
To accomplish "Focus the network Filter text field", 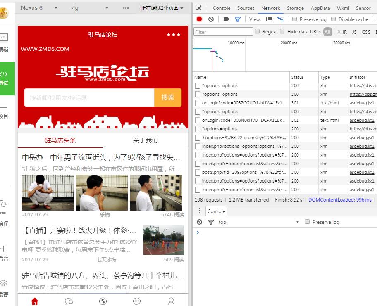I will (223, 32).
